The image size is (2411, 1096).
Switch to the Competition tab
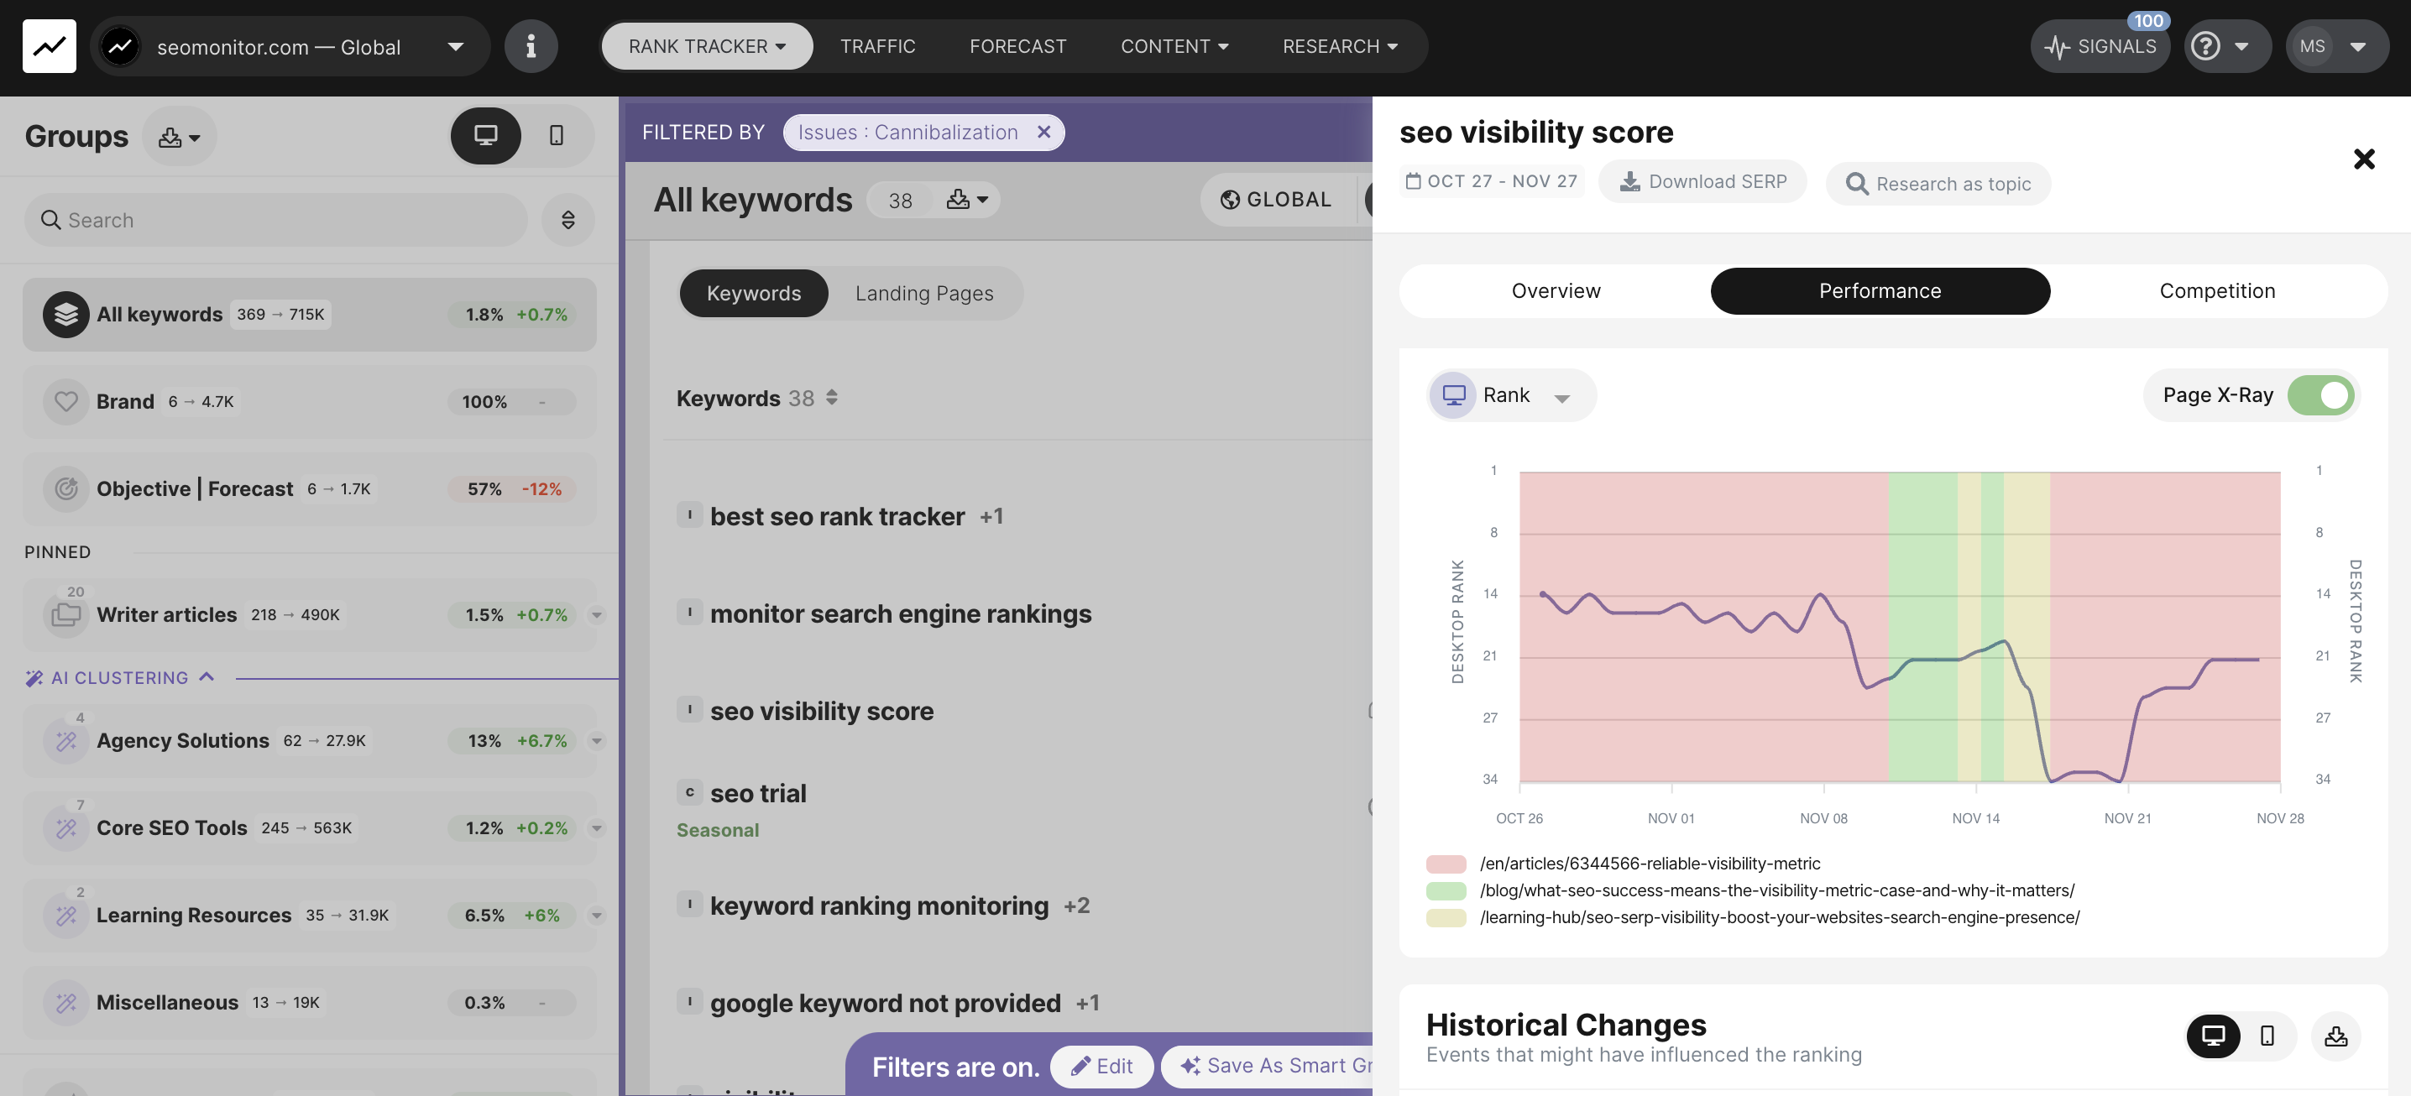(x=2216, y=291)
